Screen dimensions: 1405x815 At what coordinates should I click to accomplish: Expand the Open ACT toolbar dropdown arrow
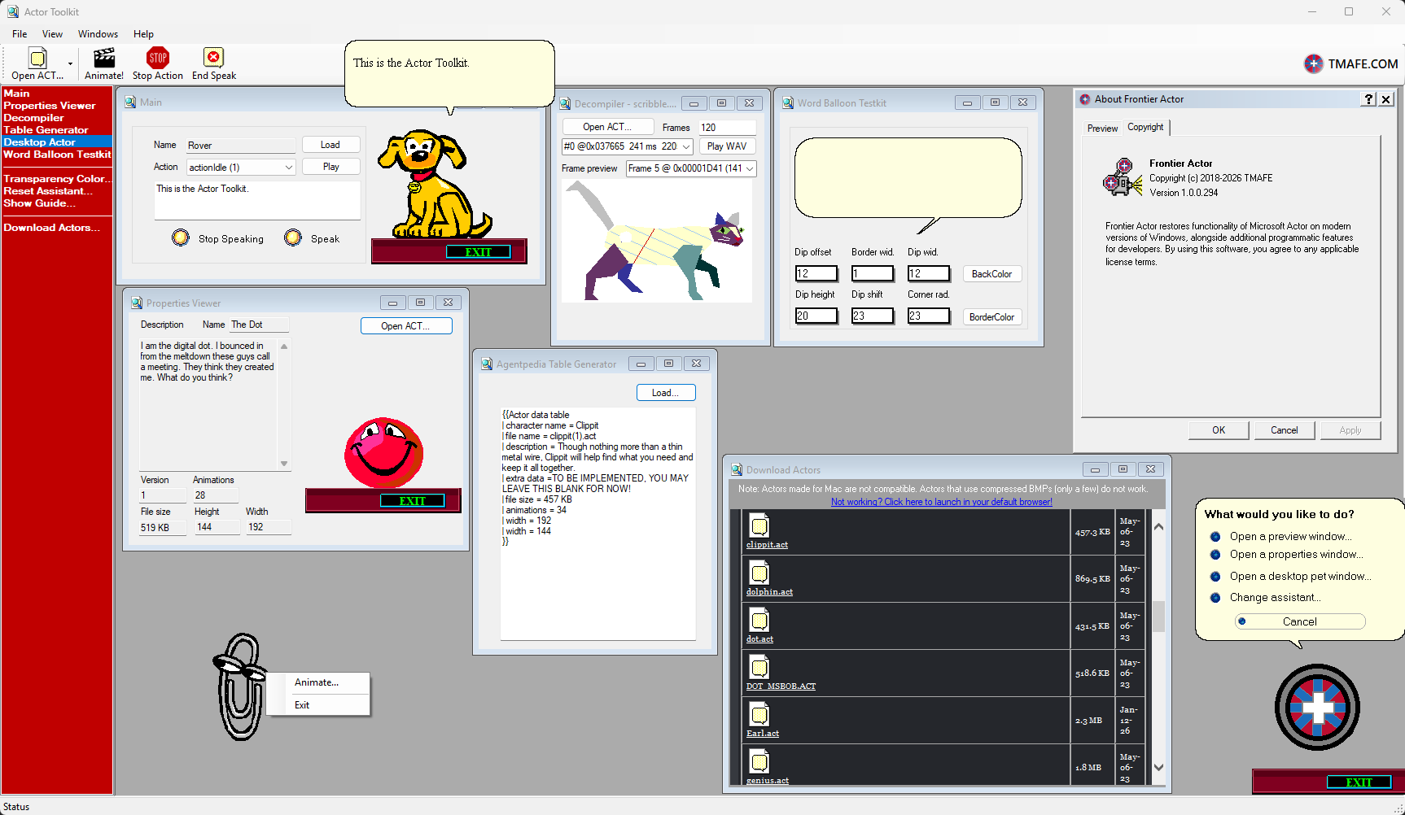pyautogui.click(x=70, y=63)
